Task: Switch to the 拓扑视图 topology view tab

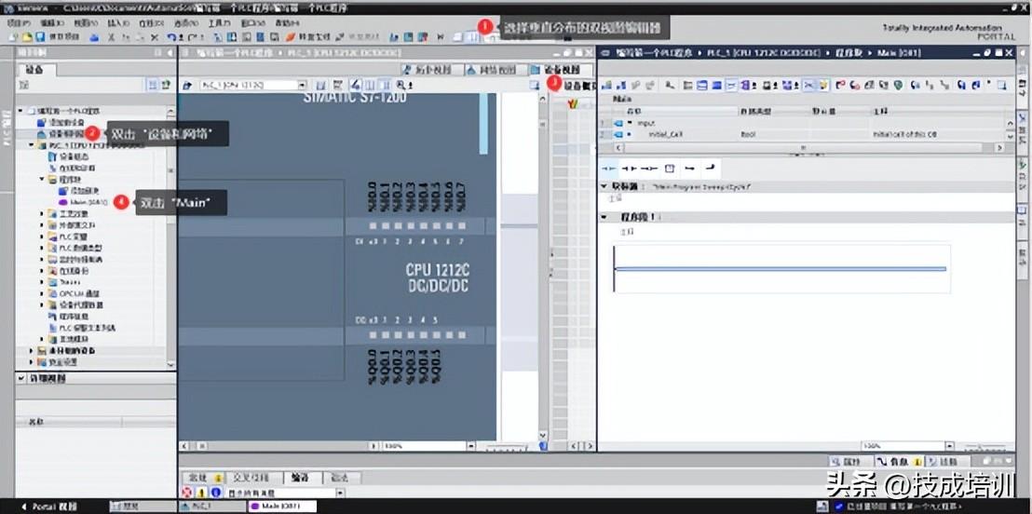Action: click(x=431, y=70)
